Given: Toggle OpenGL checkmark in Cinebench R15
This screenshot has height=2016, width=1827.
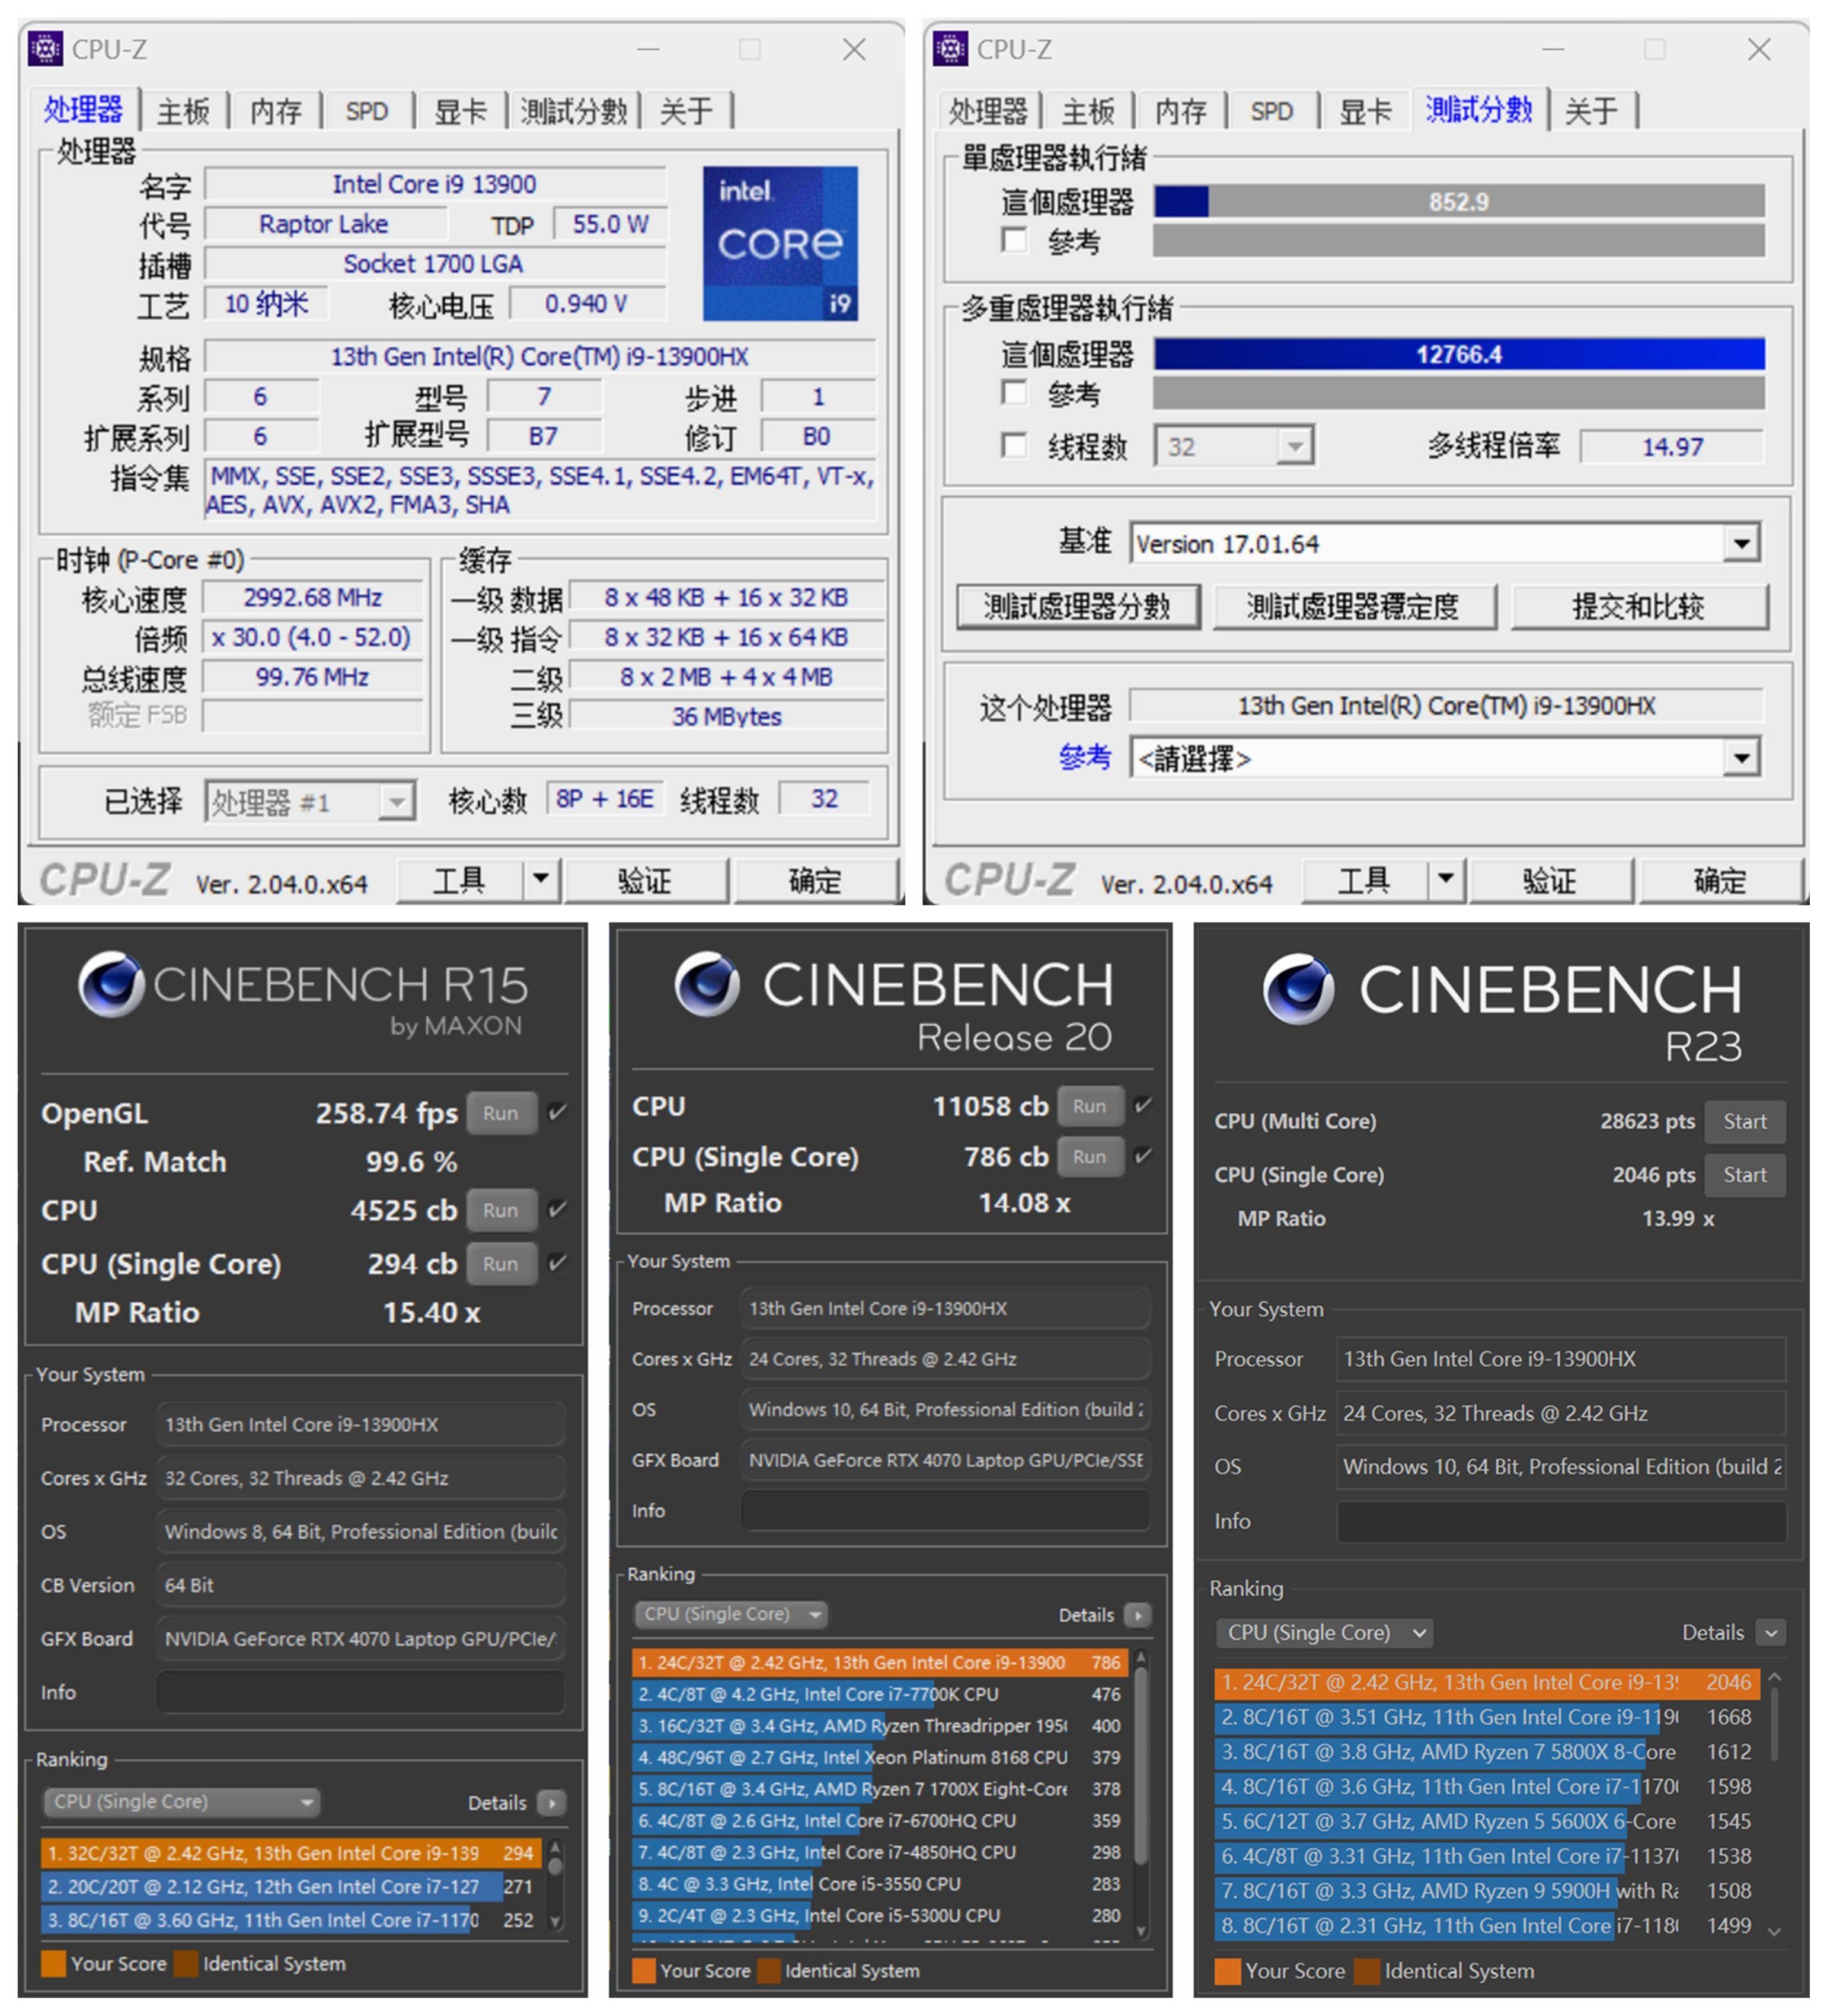Looking at the screenshot, I should tap(557, 1112).
